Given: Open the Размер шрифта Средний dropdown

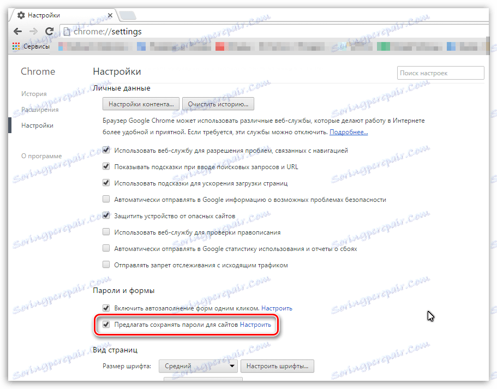Looking at the screenshot, I should coord(199,366).
